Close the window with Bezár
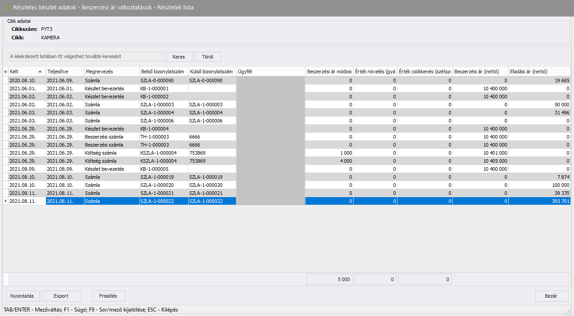 [x=551, y=296]
